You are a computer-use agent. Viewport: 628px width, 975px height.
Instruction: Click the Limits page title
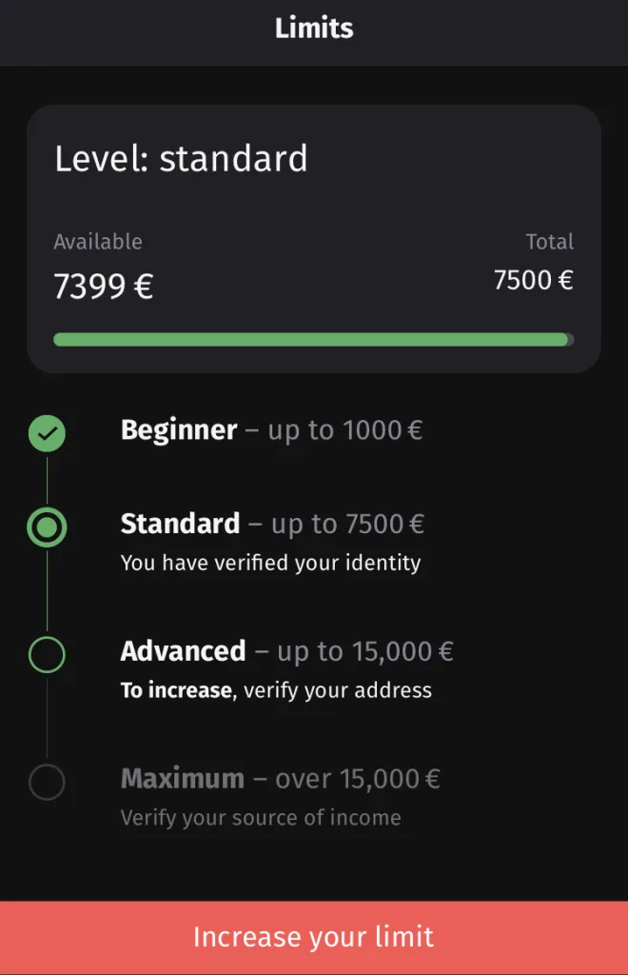314,29
